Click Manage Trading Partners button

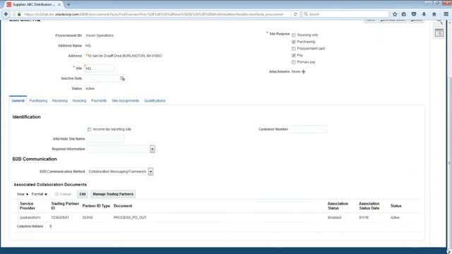click(x=113, y=194)
